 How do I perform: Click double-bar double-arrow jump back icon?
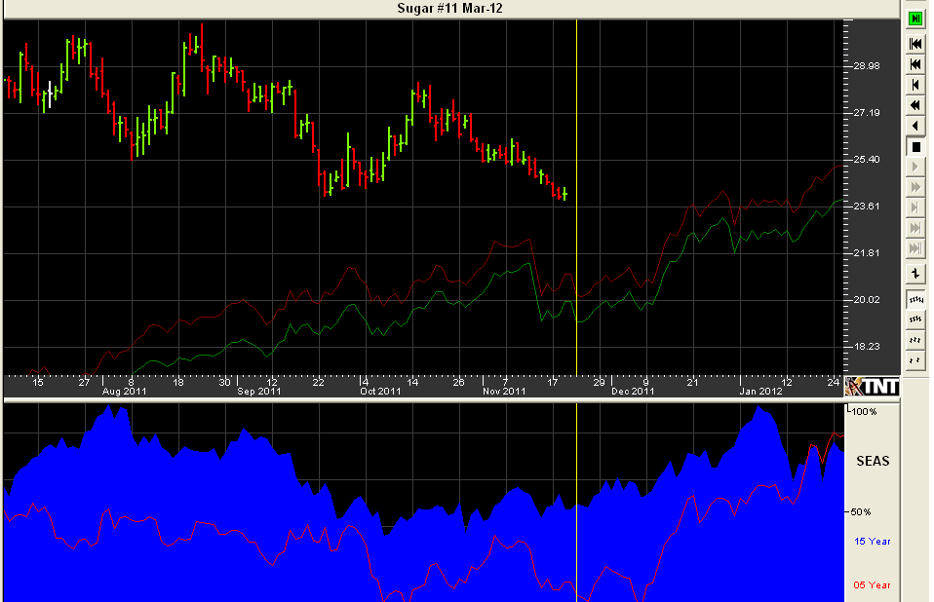click(915, 44)
